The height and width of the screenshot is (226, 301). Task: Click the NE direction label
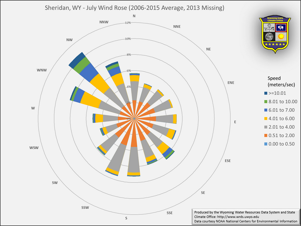point(209,49)
